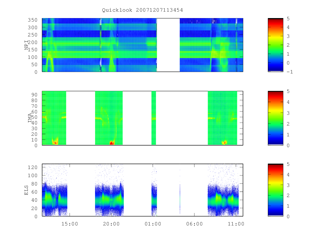The width and height of the screenshot is (324, 243).
Task: Click inside the NPI spectrogram panel
Action: (x=143, y=45)
